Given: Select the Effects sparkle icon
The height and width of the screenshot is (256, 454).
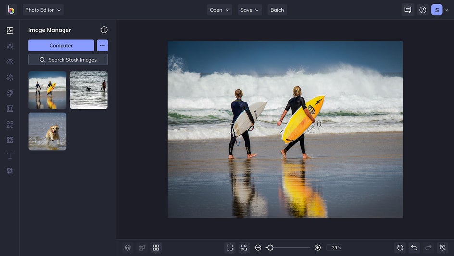Looking at the screenshot, I should [x=10, y=77].
